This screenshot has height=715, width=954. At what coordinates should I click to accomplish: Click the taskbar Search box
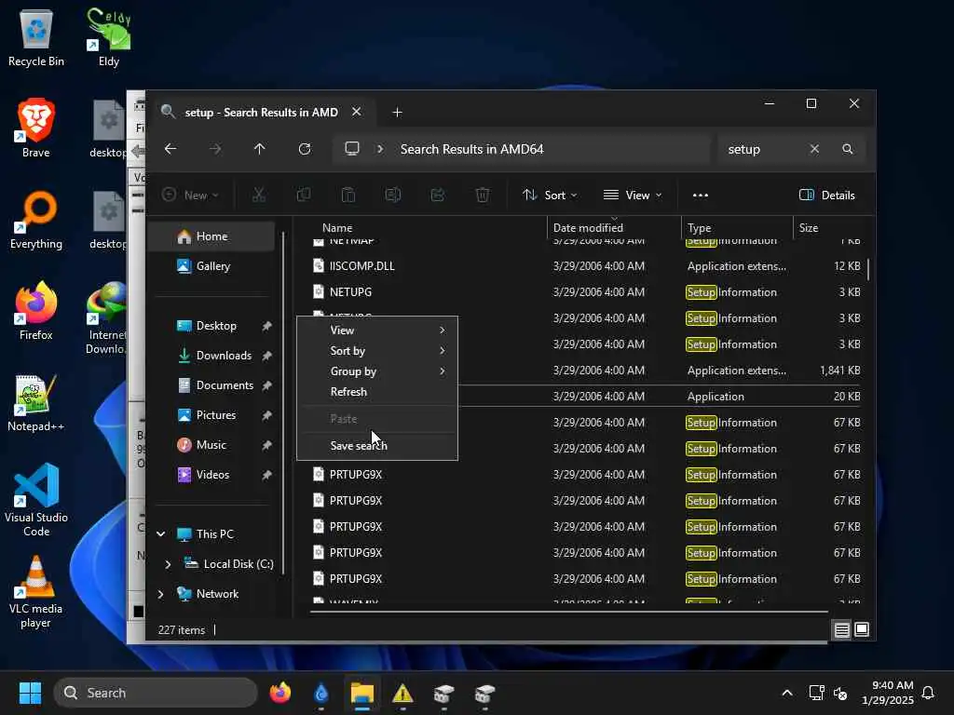point(156,693)
